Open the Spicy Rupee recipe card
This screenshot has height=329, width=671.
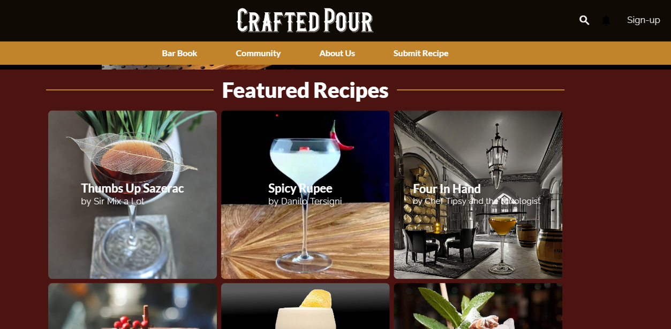click(x=305, y=195)
